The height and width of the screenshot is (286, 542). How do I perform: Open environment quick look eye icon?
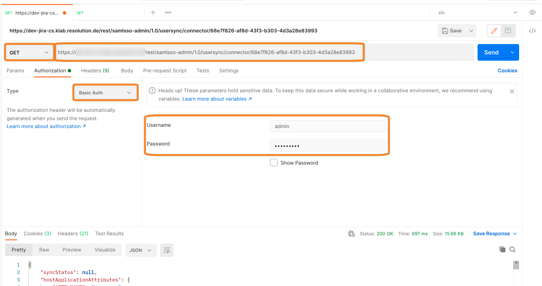[x=532, y=12]
